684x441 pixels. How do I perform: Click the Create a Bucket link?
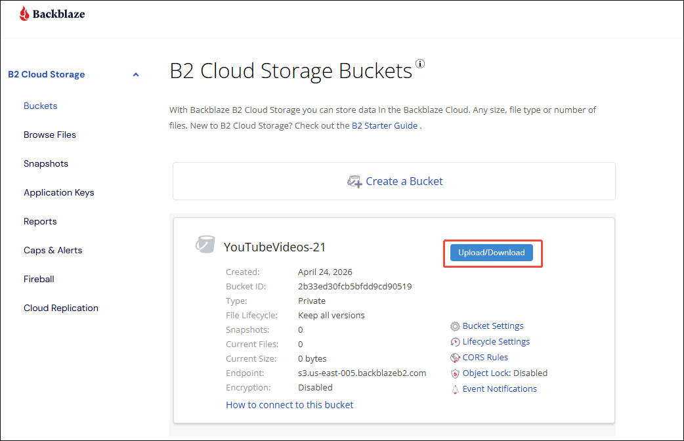coord(404,181)
